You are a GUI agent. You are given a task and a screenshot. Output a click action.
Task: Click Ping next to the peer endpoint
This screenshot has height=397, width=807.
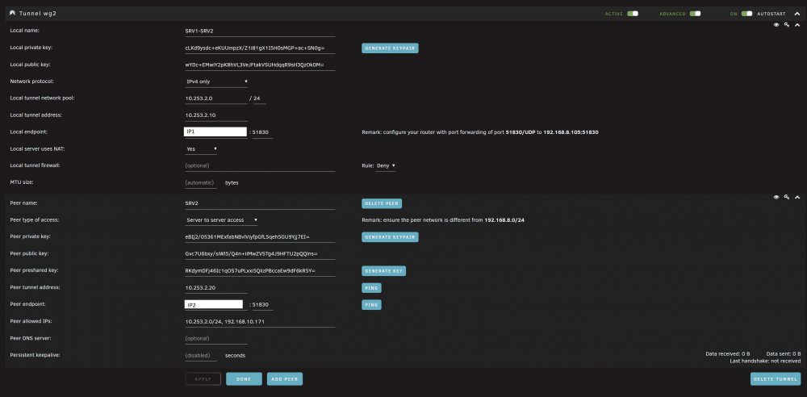click(371, 305)
